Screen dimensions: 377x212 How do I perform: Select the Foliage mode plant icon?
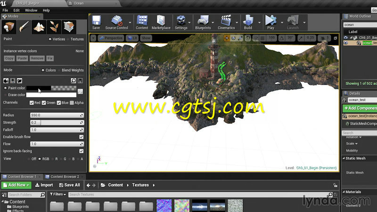point(54,27)
